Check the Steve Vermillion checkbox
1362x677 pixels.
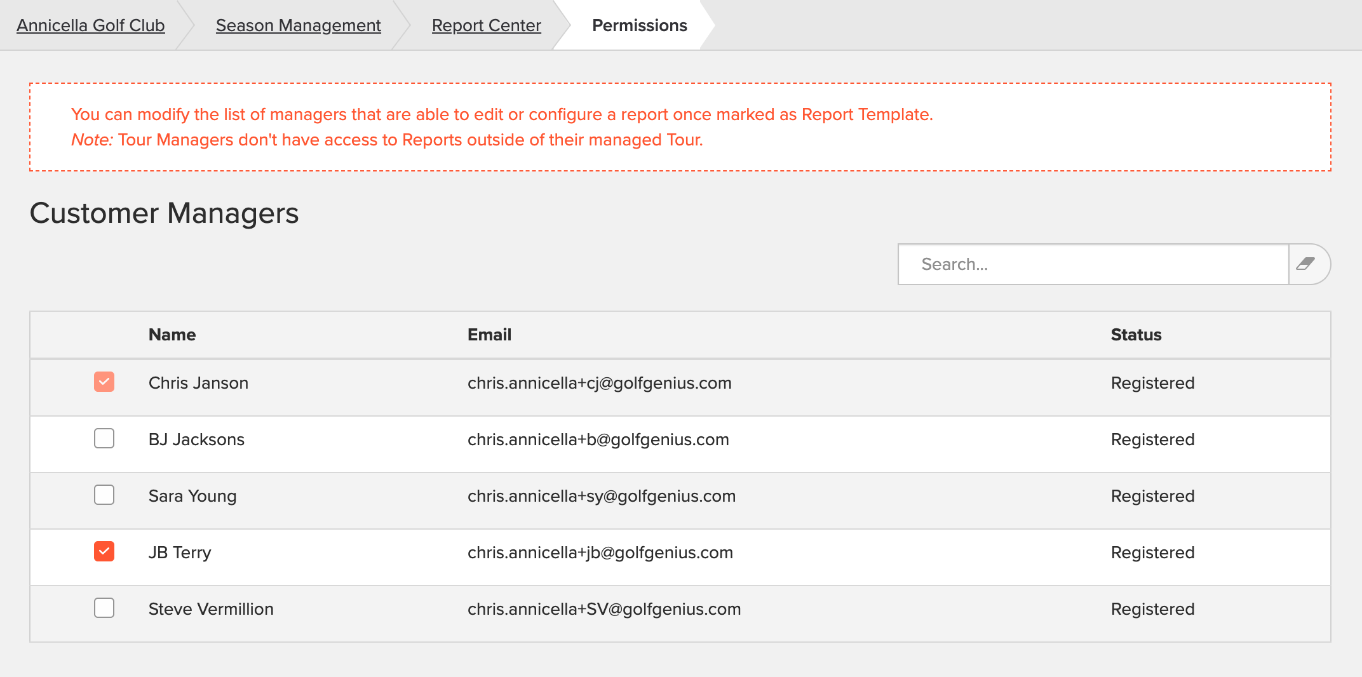pyautogui.click(x=104, y=608)
